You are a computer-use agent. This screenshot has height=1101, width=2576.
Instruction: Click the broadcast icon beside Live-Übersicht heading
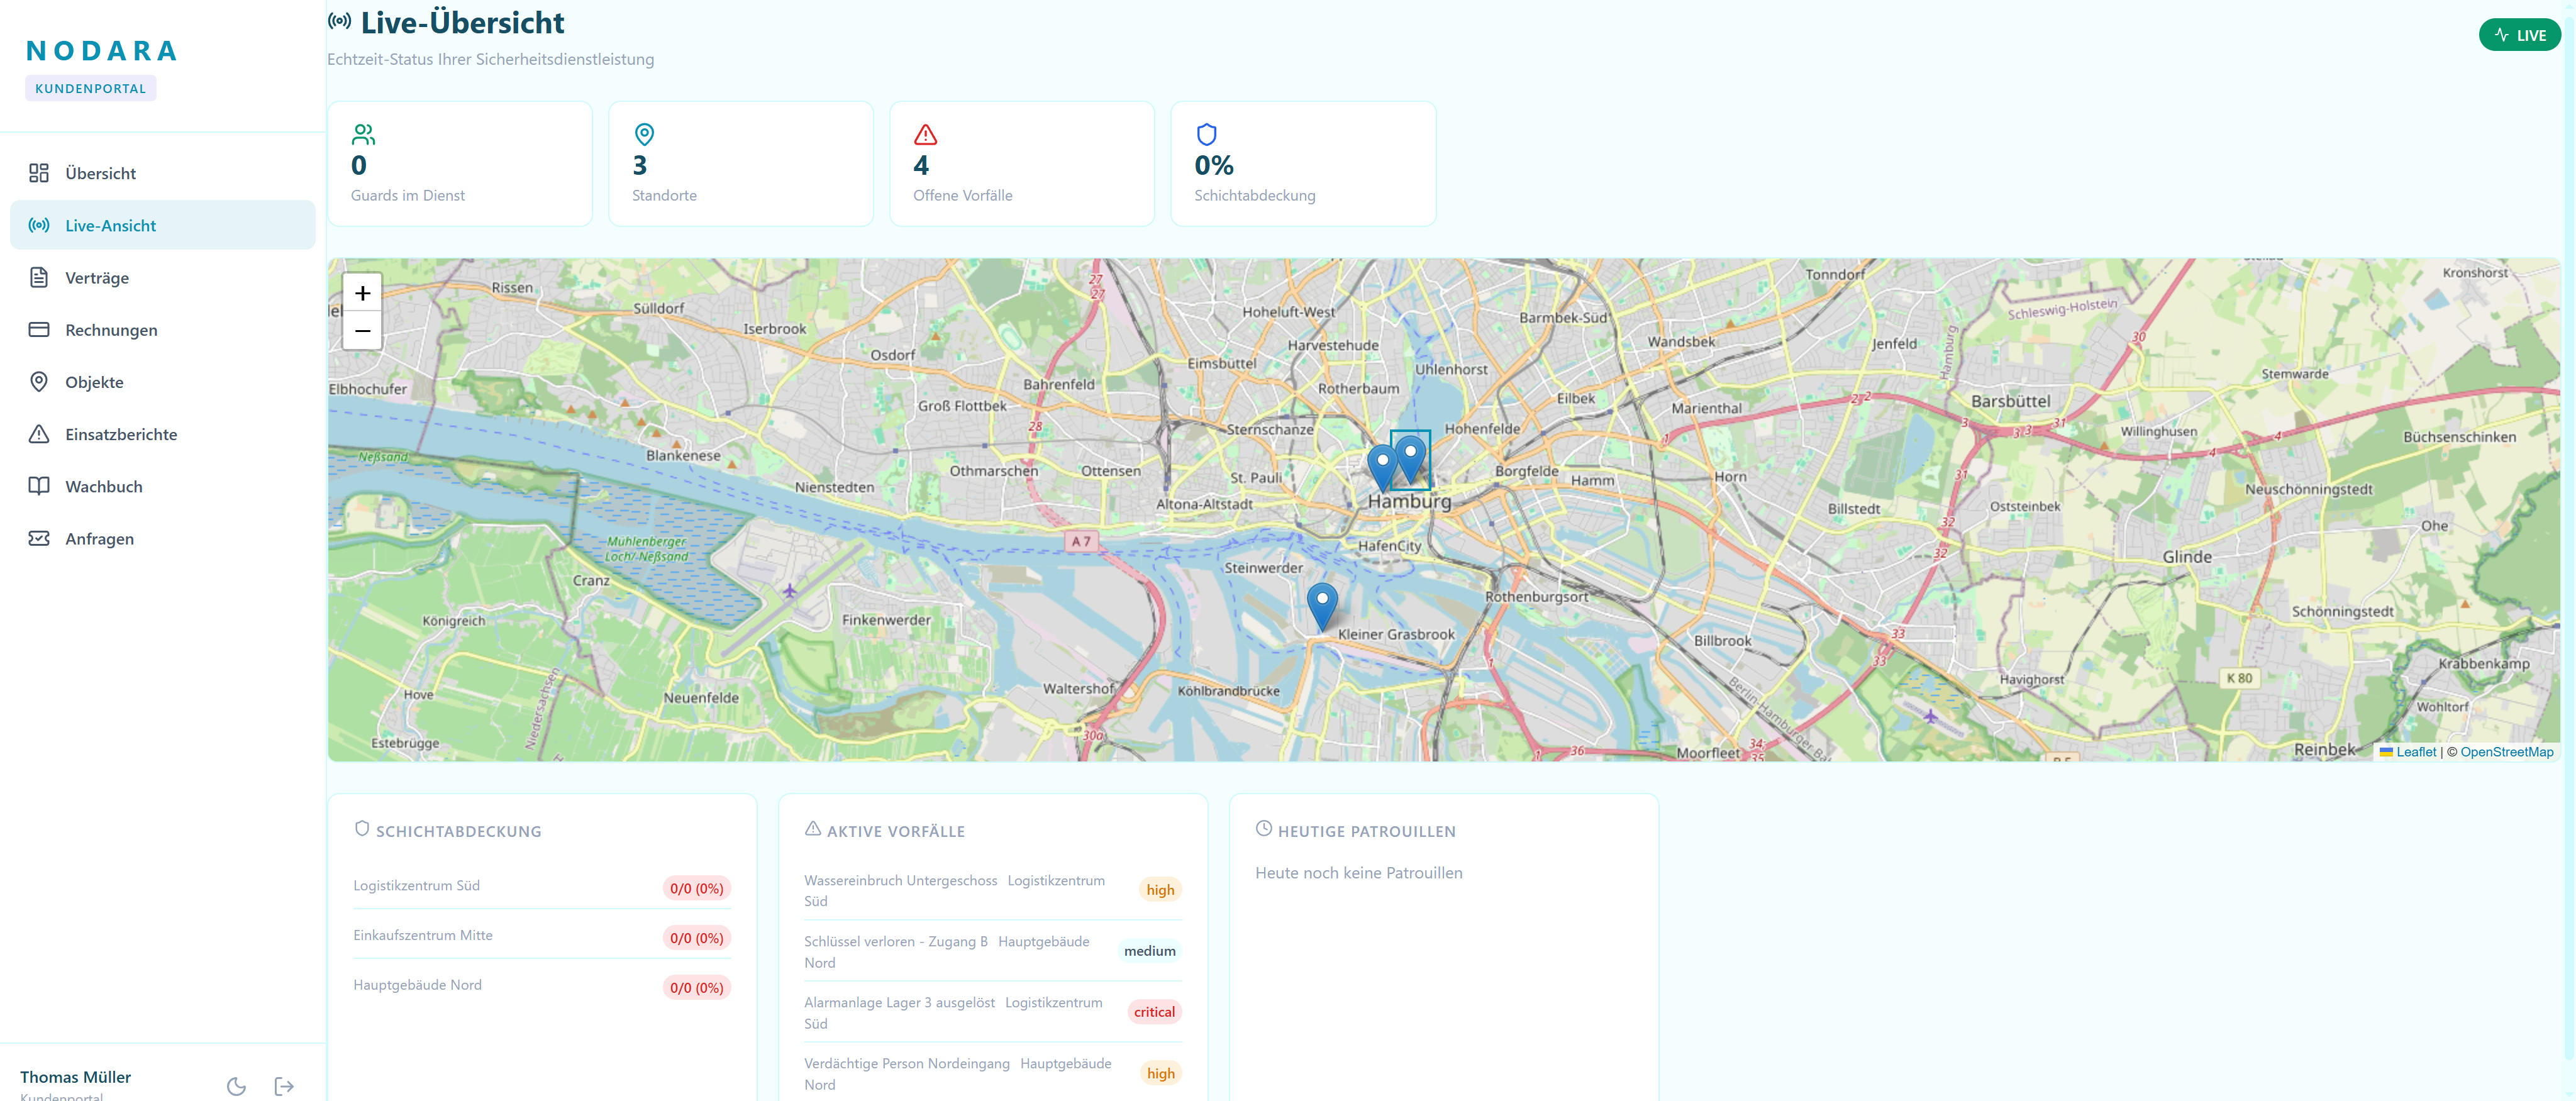click(x=340, y=21)
